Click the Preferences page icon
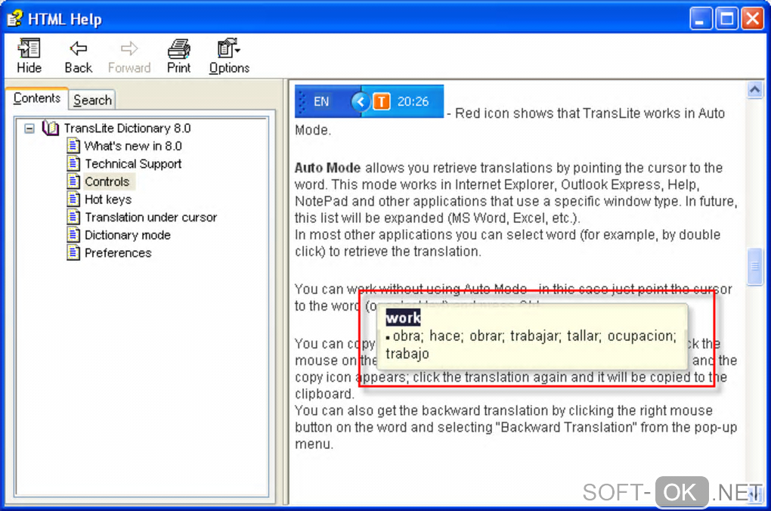Image resolution: width=771 pixels, height=511 pixels. point(73,252)
